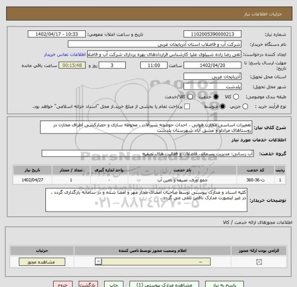This screenshot has height=287, width=297.
Task: Click the announcement date field 1402/04/17 - 10:33
Action: 57,35
